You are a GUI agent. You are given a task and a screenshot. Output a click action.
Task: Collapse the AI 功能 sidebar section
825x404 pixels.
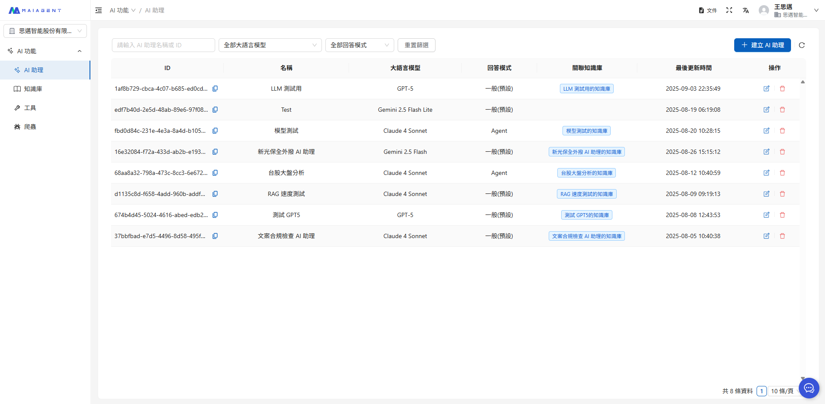79,51
